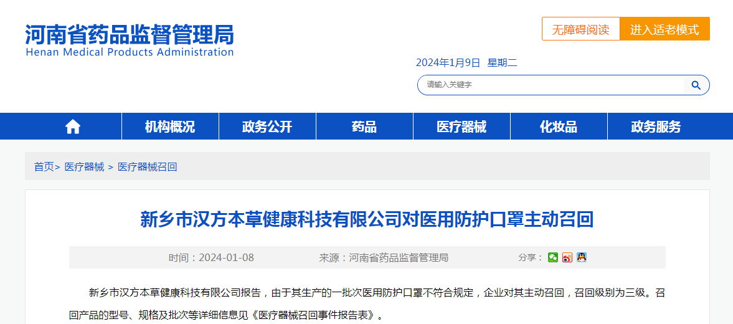This screenshot has height=324, width=733.
Task: Click the article title about 医用防护口罩 recall
Action: pos(367,219)
